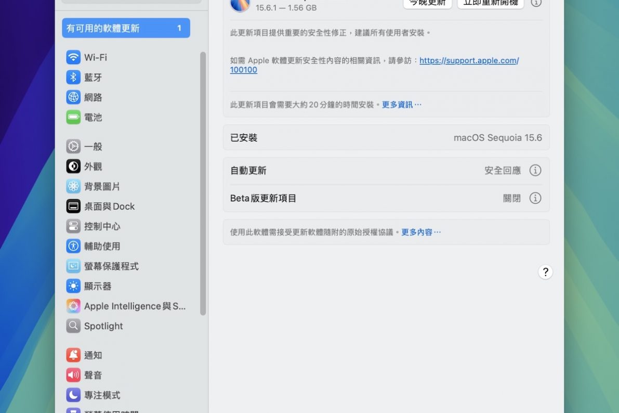619x413 pixels.
Task: Select the Spotlight magnifier icon
Action: tap(73, 326)
